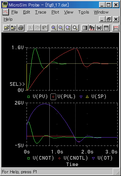
Task: Select the V(PVL) trace label
Action: pos(66,96)
